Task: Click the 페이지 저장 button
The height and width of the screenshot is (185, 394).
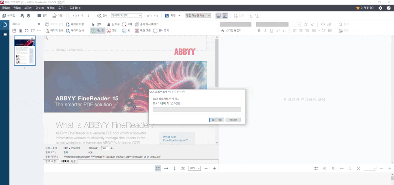Action: [x=75, y=25]
